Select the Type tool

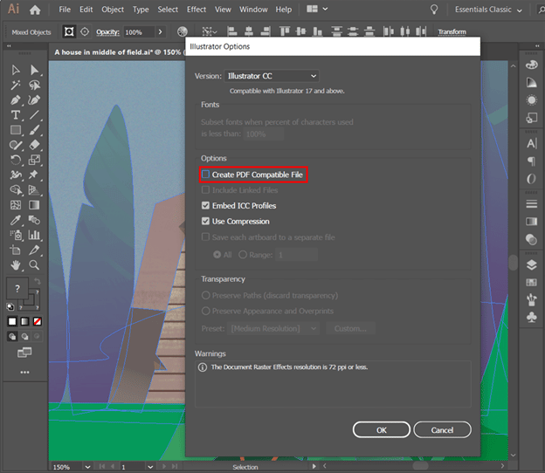pos(16,115)
